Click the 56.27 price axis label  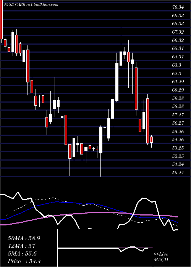pyautogui.click(x=178, y=123)
